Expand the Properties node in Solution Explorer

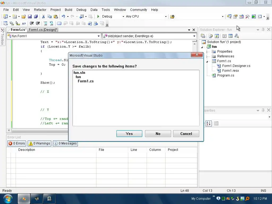[x=207, y=52]
